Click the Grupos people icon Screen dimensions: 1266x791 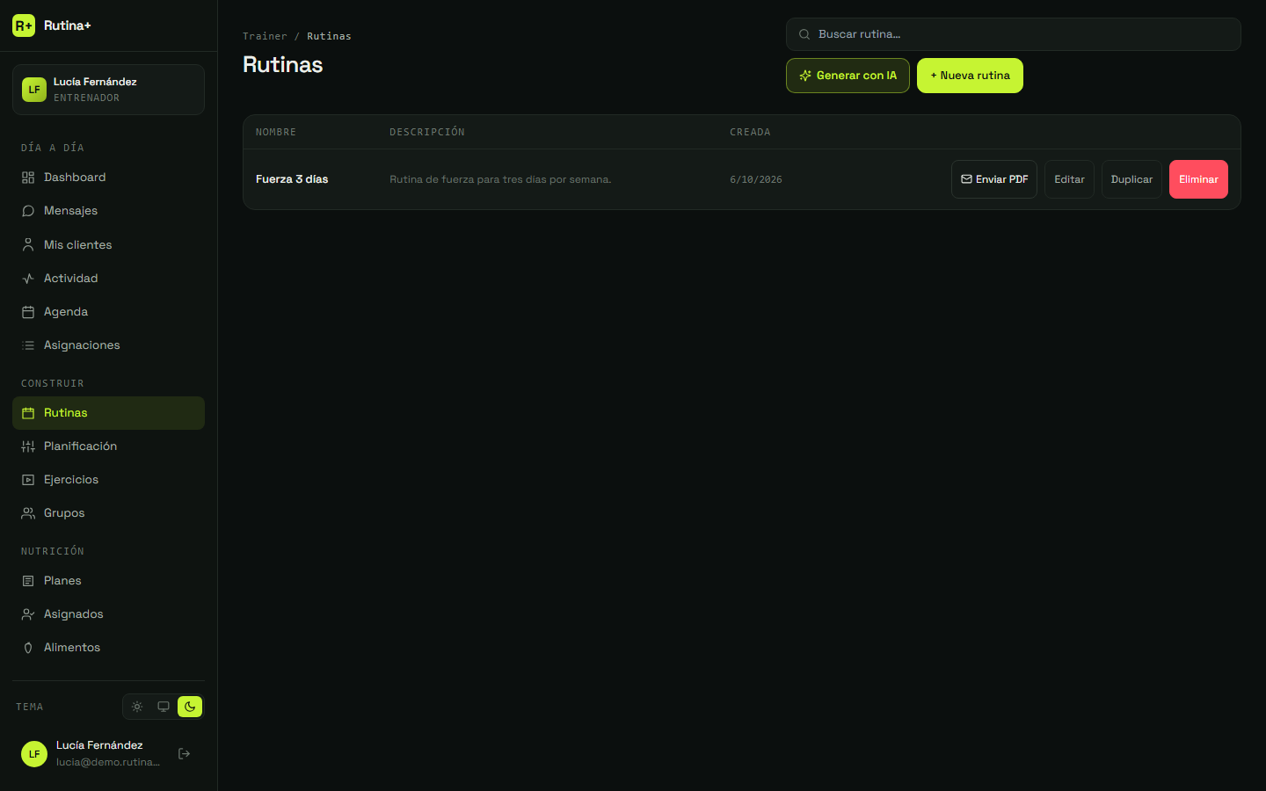[28, 513]
